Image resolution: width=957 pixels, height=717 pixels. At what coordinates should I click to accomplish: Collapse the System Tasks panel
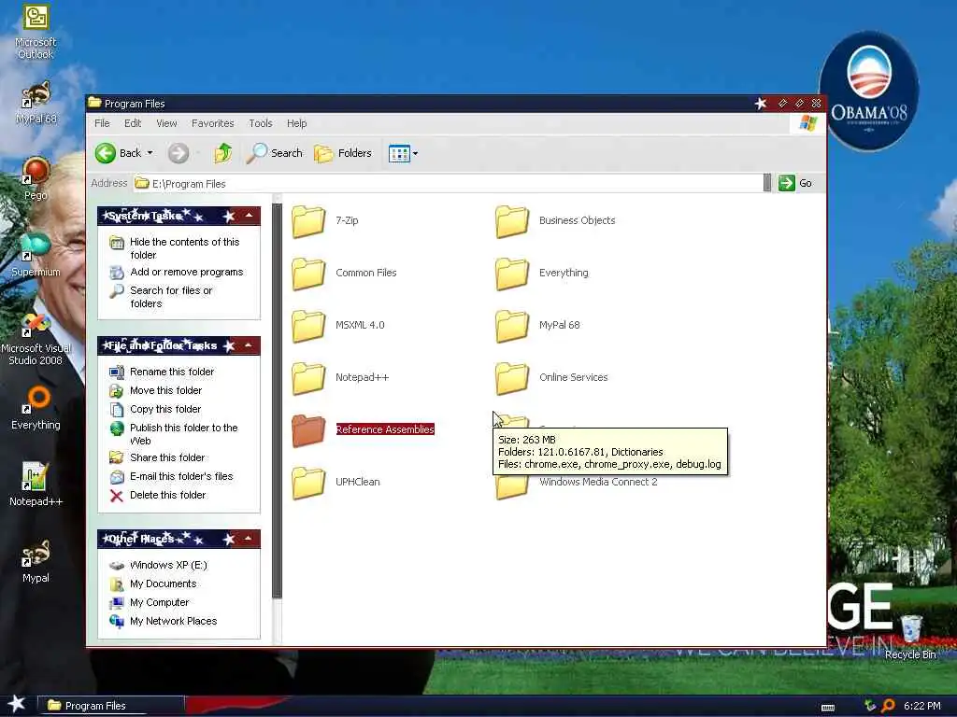click(249, 216)
